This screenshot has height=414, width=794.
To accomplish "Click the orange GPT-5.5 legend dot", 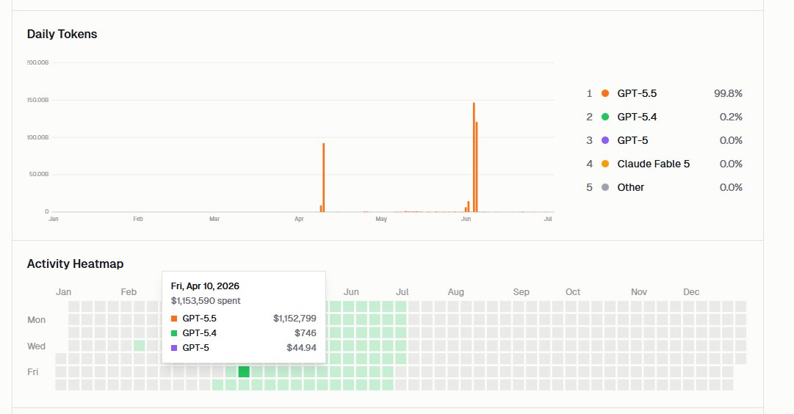I will tap(605, 93).
